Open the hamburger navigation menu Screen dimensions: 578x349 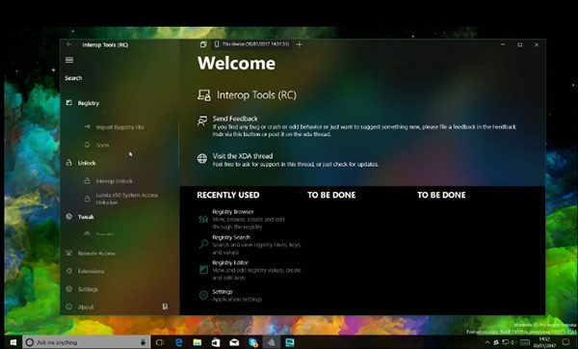coord(69,60)
